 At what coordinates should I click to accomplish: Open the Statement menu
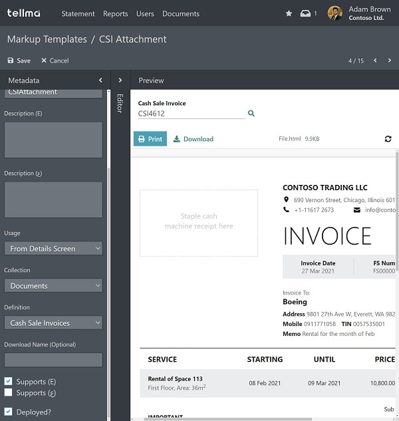(x=78, y=14)
